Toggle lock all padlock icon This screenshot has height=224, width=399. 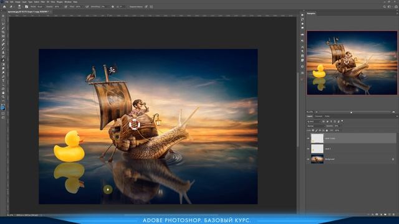tap(327, 130)
